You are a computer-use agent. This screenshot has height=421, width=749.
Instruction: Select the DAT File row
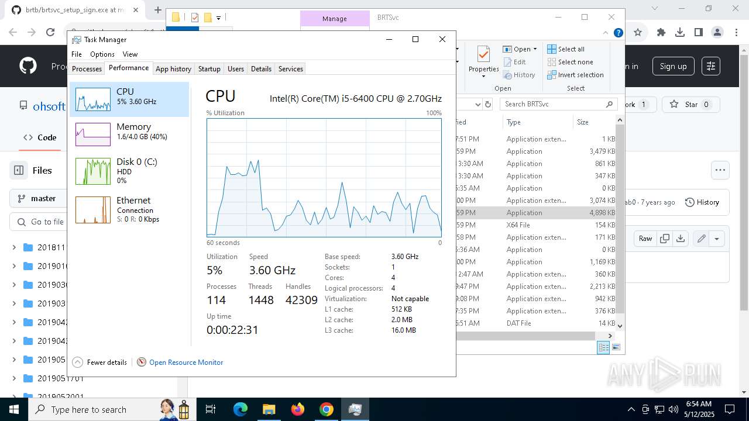click(x=536, y=323)
